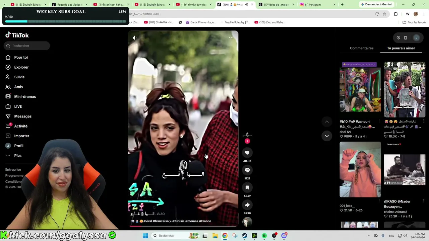
Task: Follow the author with the red plus
Action: click(x=247, y=141)
